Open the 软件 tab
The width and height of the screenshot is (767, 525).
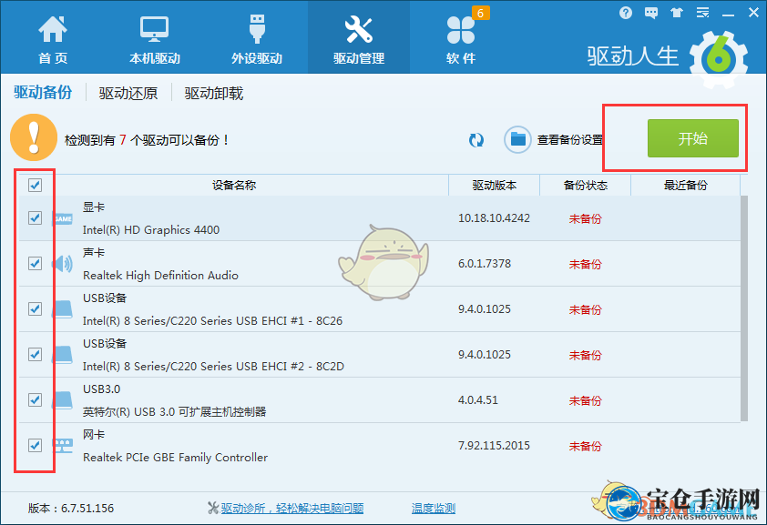(461, 39)
